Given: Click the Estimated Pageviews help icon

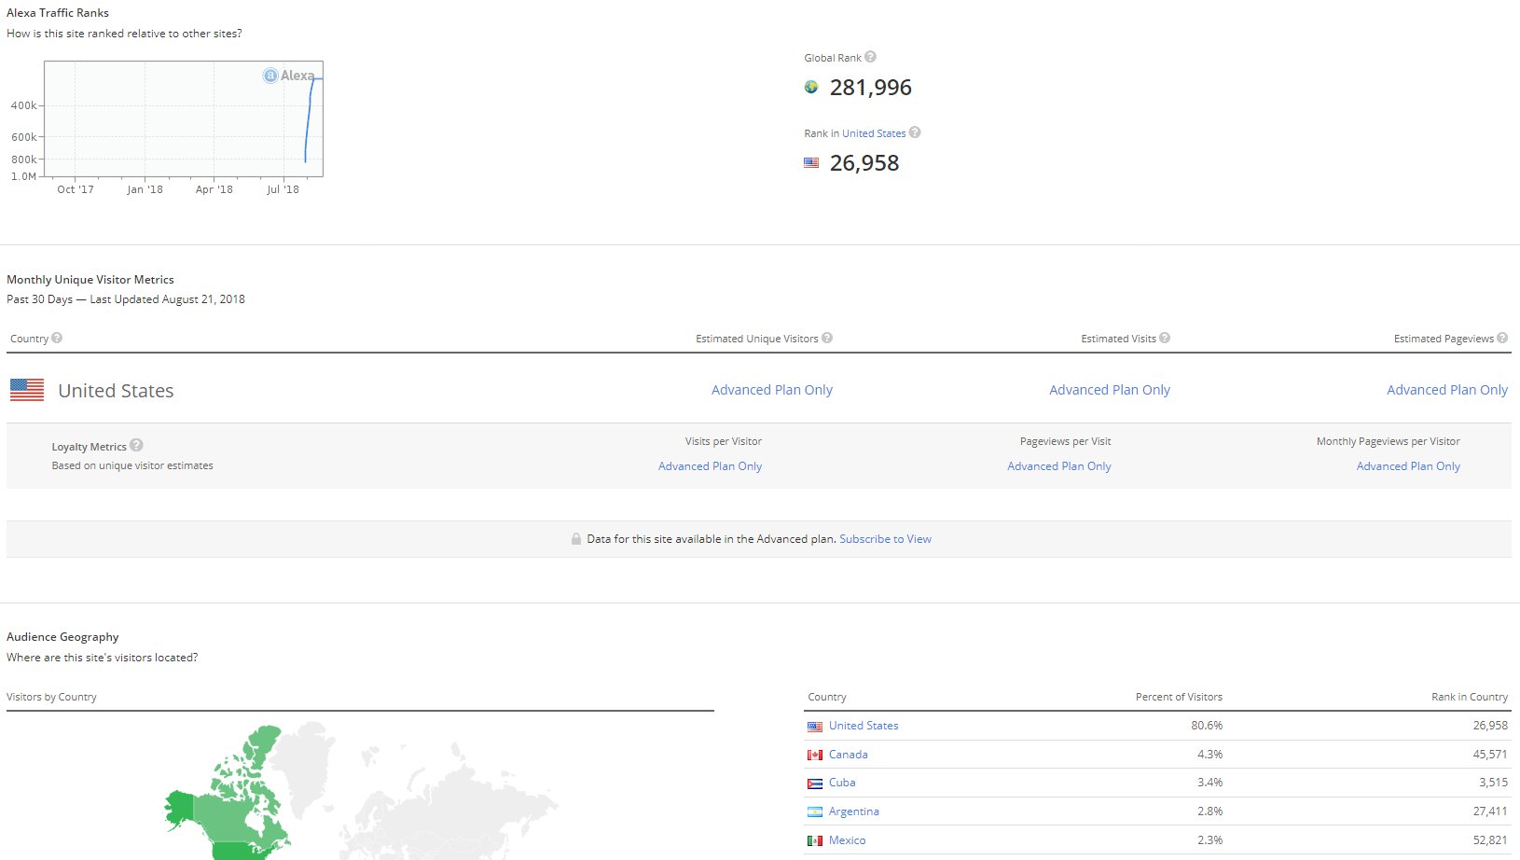Looking at the screenshot, I should click(x=1502, y=338).
